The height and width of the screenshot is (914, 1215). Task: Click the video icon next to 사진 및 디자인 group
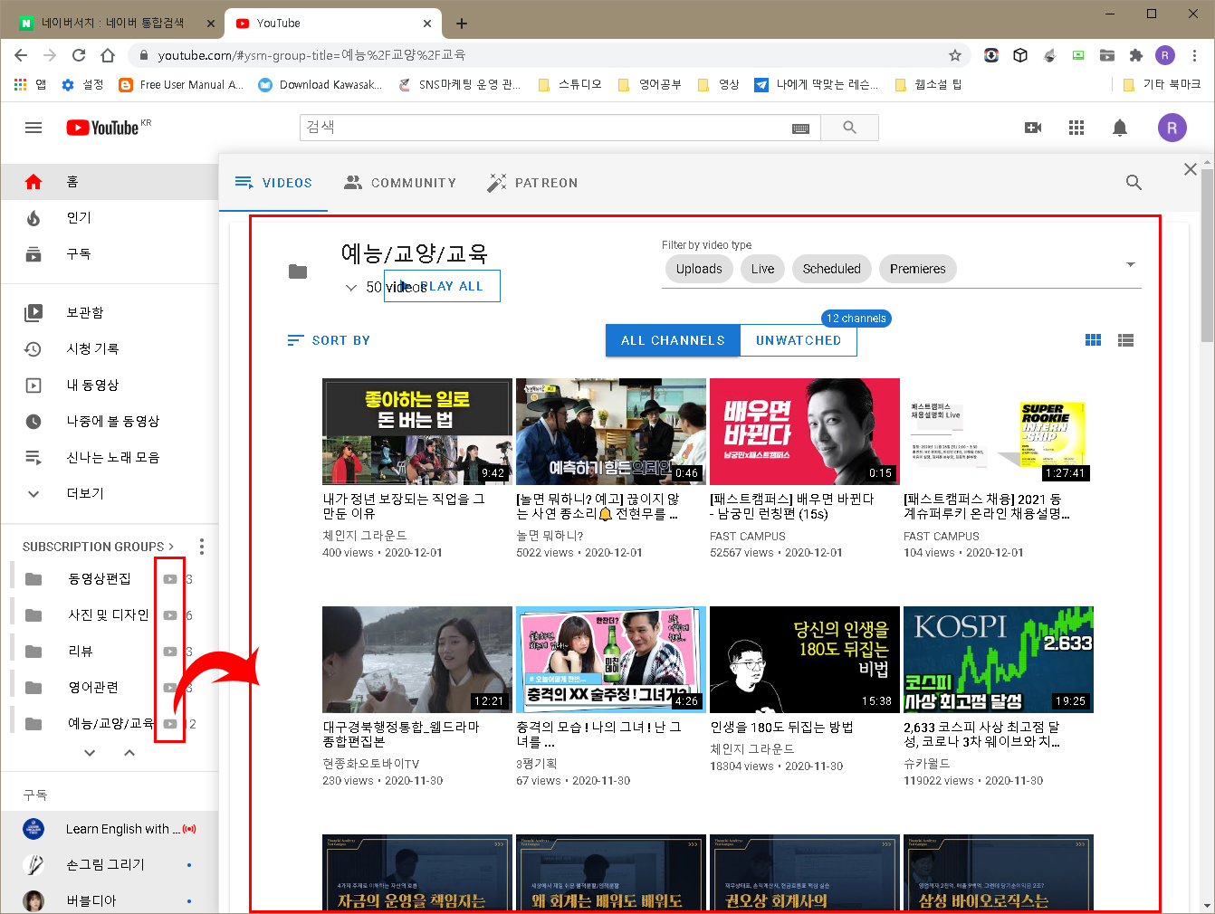tap(169, 615)
